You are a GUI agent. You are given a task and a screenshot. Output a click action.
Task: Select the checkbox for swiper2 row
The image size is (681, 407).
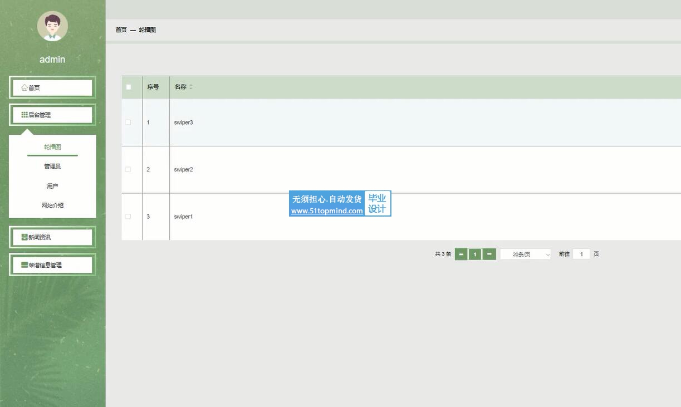click(x=128, y=169)
